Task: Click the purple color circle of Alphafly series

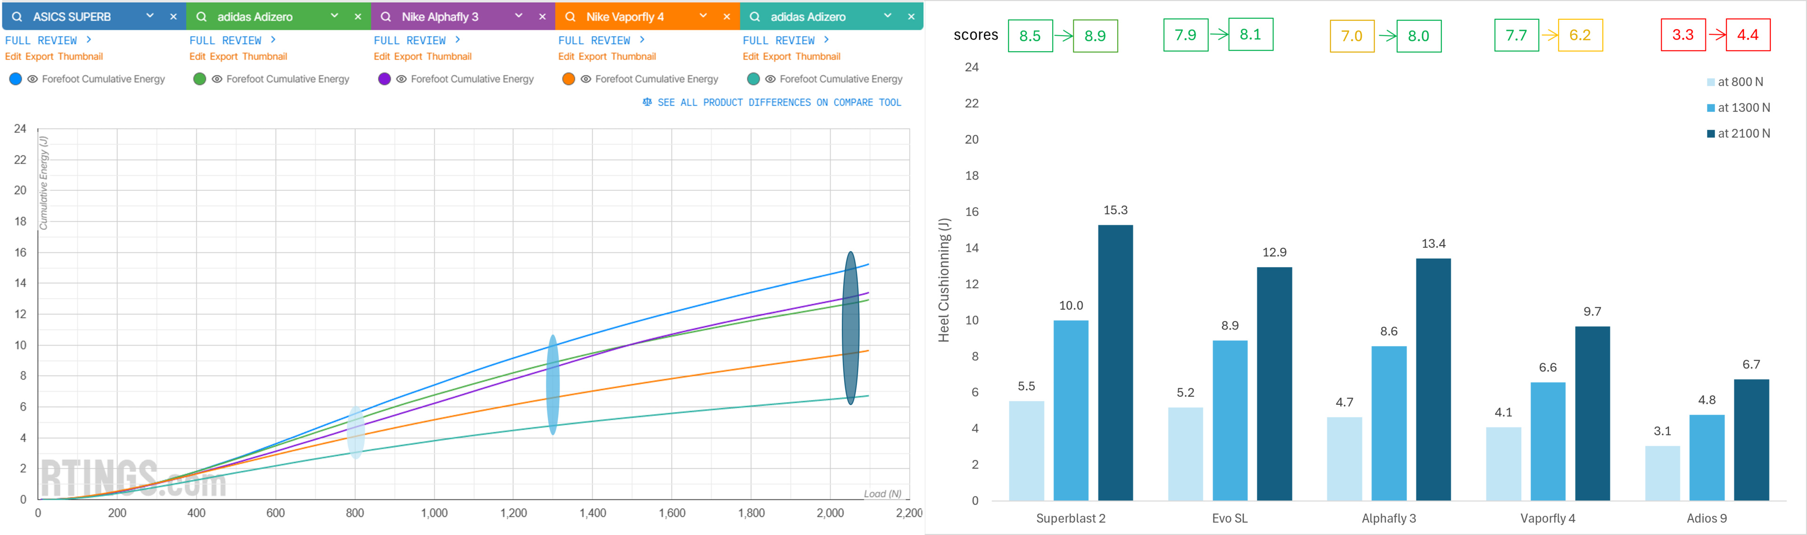Action: (x=384, y=79)
